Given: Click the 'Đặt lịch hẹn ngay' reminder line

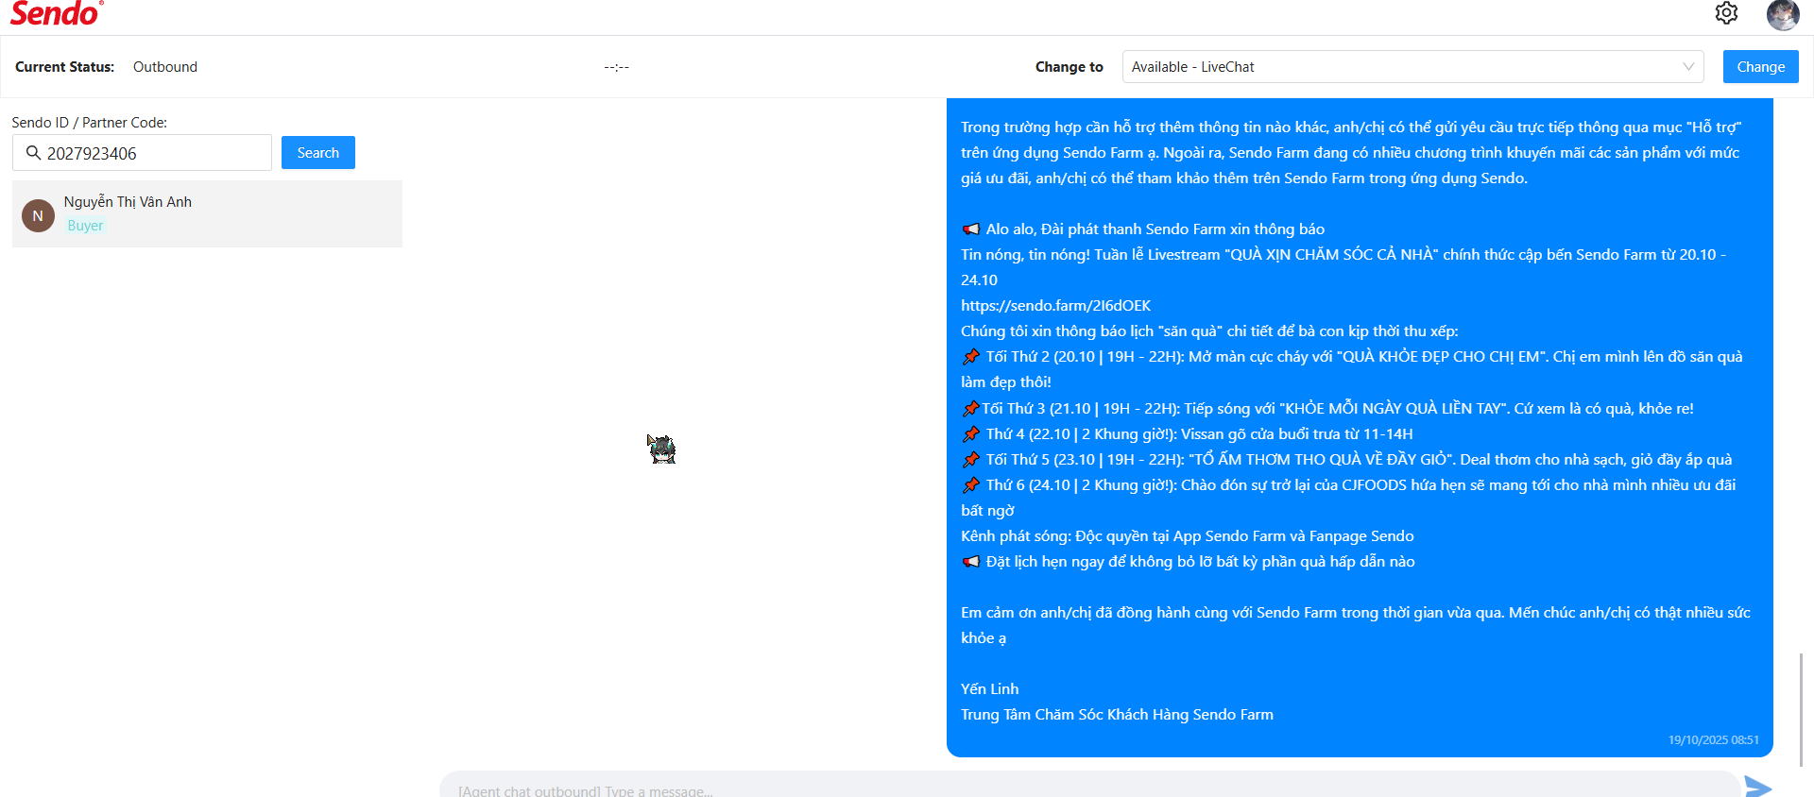Looking at the screenshot, I should click(1188, 562).
